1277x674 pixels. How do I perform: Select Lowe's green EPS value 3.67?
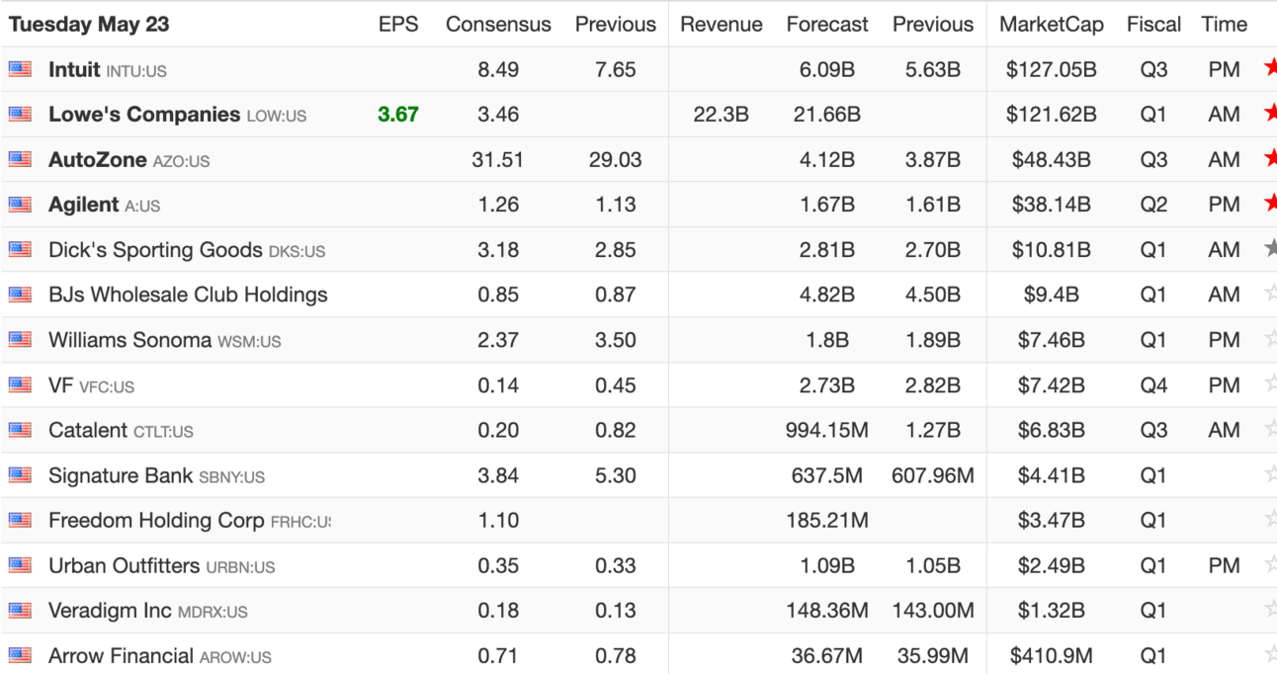click(x=398, y=115)
